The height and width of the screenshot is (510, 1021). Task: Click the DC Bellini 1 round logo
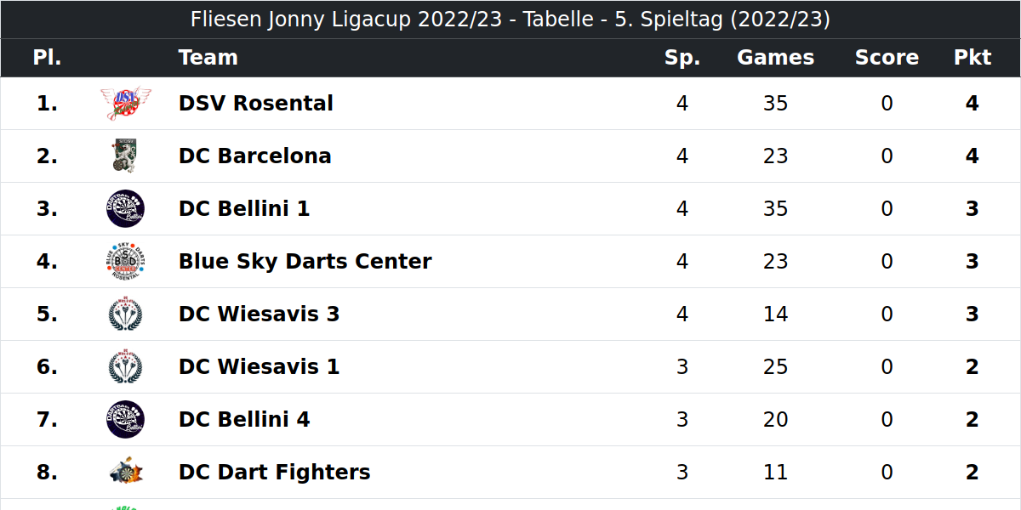[x=125, y=209]
